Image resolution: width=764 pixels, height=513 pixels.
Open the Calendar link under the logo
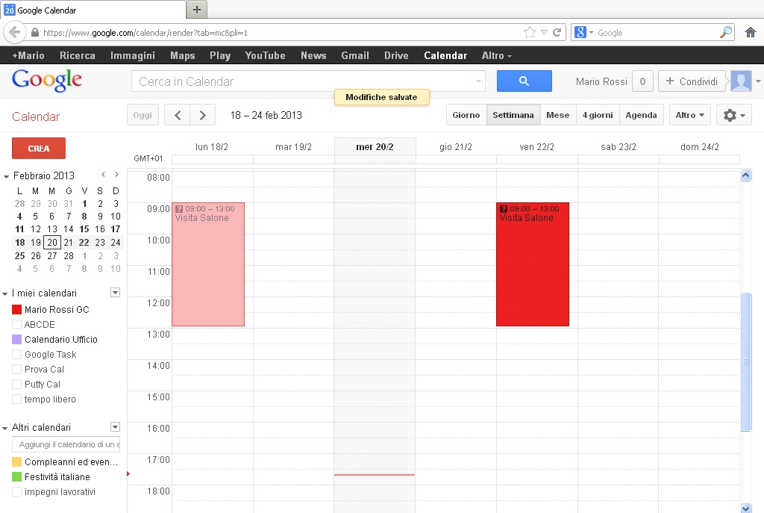(x=36, y=117)
